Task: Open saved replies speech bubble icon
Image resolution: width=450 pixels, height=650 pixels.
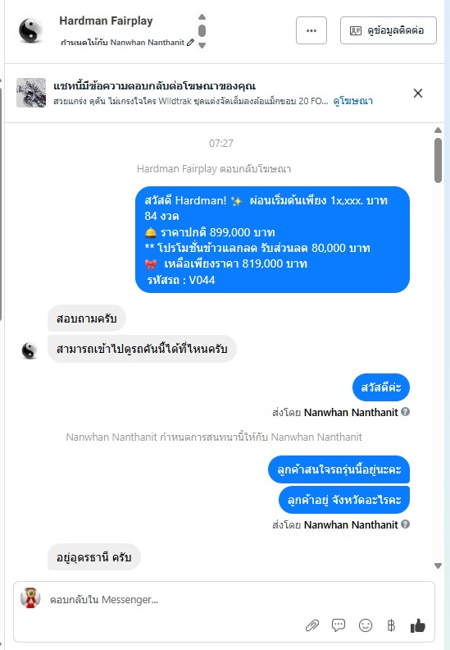Action: pos(339,625)
